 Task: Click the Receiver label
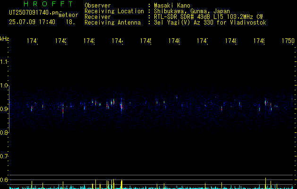tap(98, 17)
